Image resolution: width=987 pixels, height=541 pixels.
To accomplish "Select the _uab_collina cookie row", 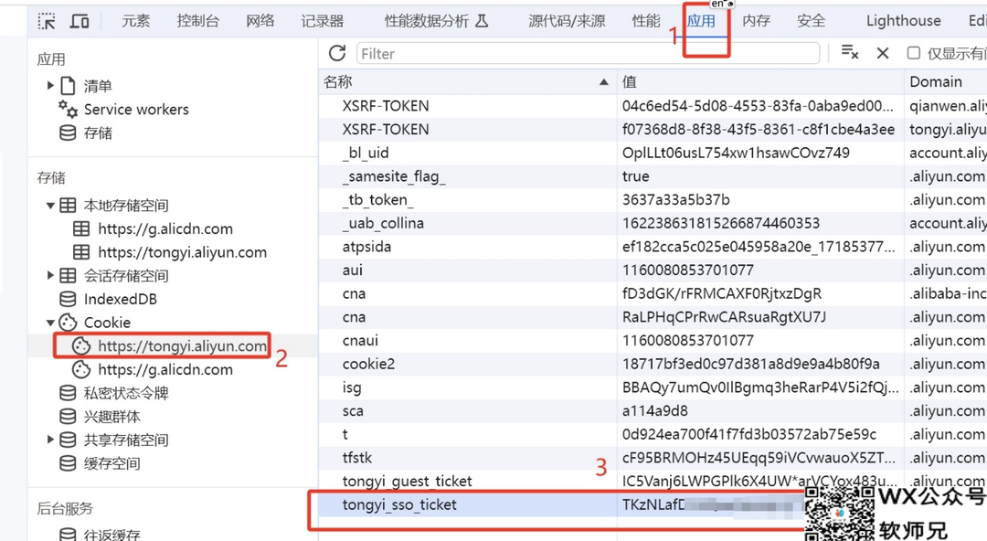I will [653, 224].
